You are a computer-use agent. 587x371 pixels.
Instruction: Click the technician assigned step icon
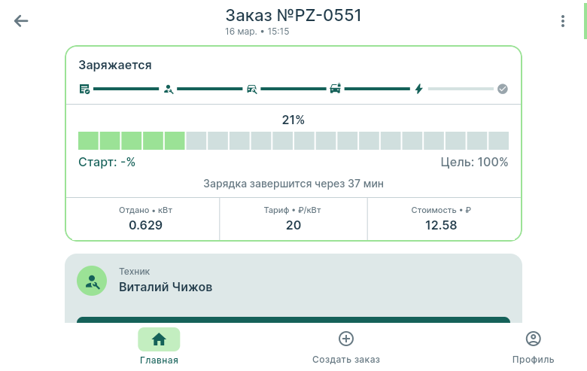pyautogui.click(x=169, y=89)
